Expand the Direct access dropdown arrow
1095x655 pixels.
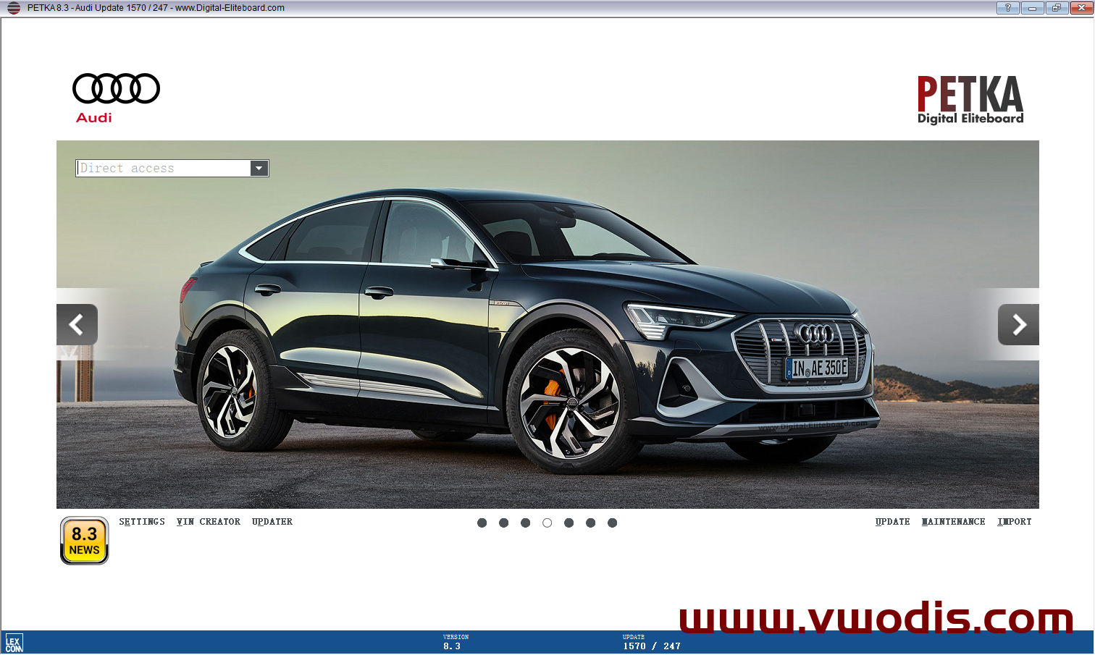pyautogui.click(x=259, y=169)
